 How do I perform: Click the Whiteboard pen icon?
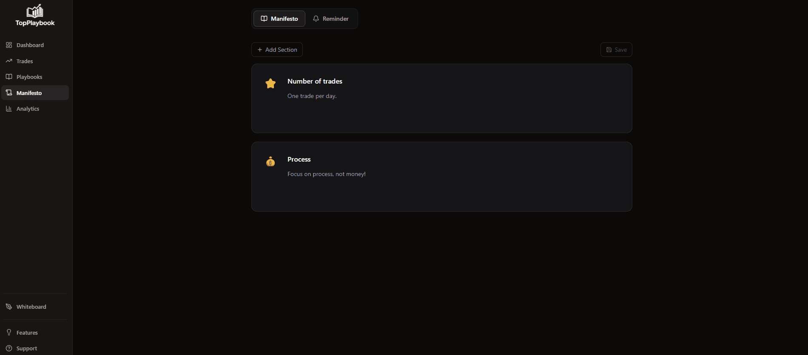9,306
